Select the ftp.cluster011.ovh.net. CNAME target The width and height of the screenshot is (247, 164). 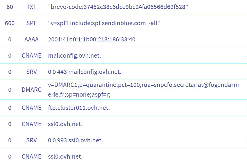coord(79,108)
